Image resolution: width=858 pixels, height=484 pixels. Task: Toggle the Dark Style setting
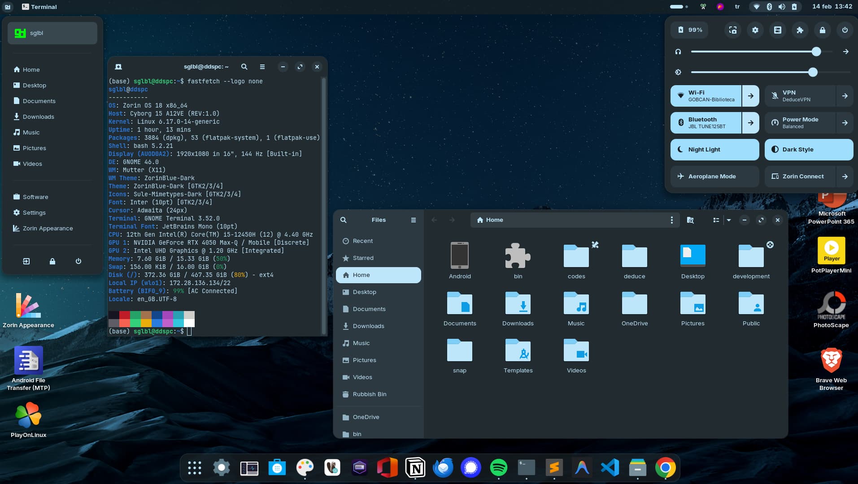pyautogui.click(x=808, y=150)
